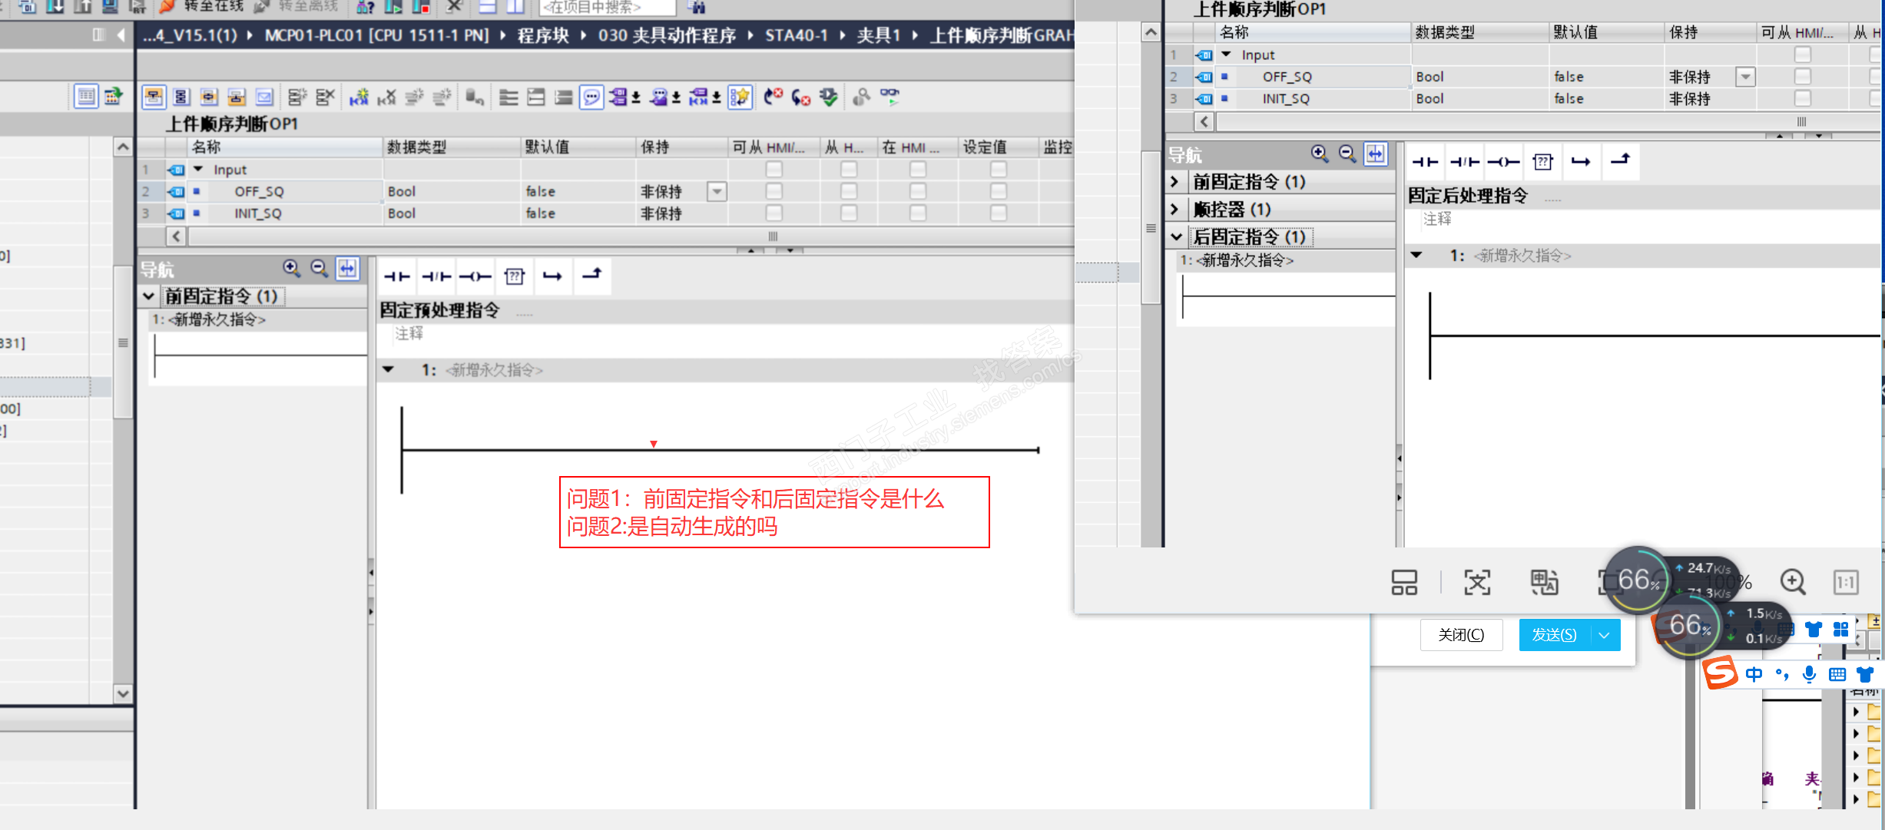The height and width of the screenshot is (830, 1885).
Task: Zoom out in the right navigation pane
Action: click(1347, 154)
